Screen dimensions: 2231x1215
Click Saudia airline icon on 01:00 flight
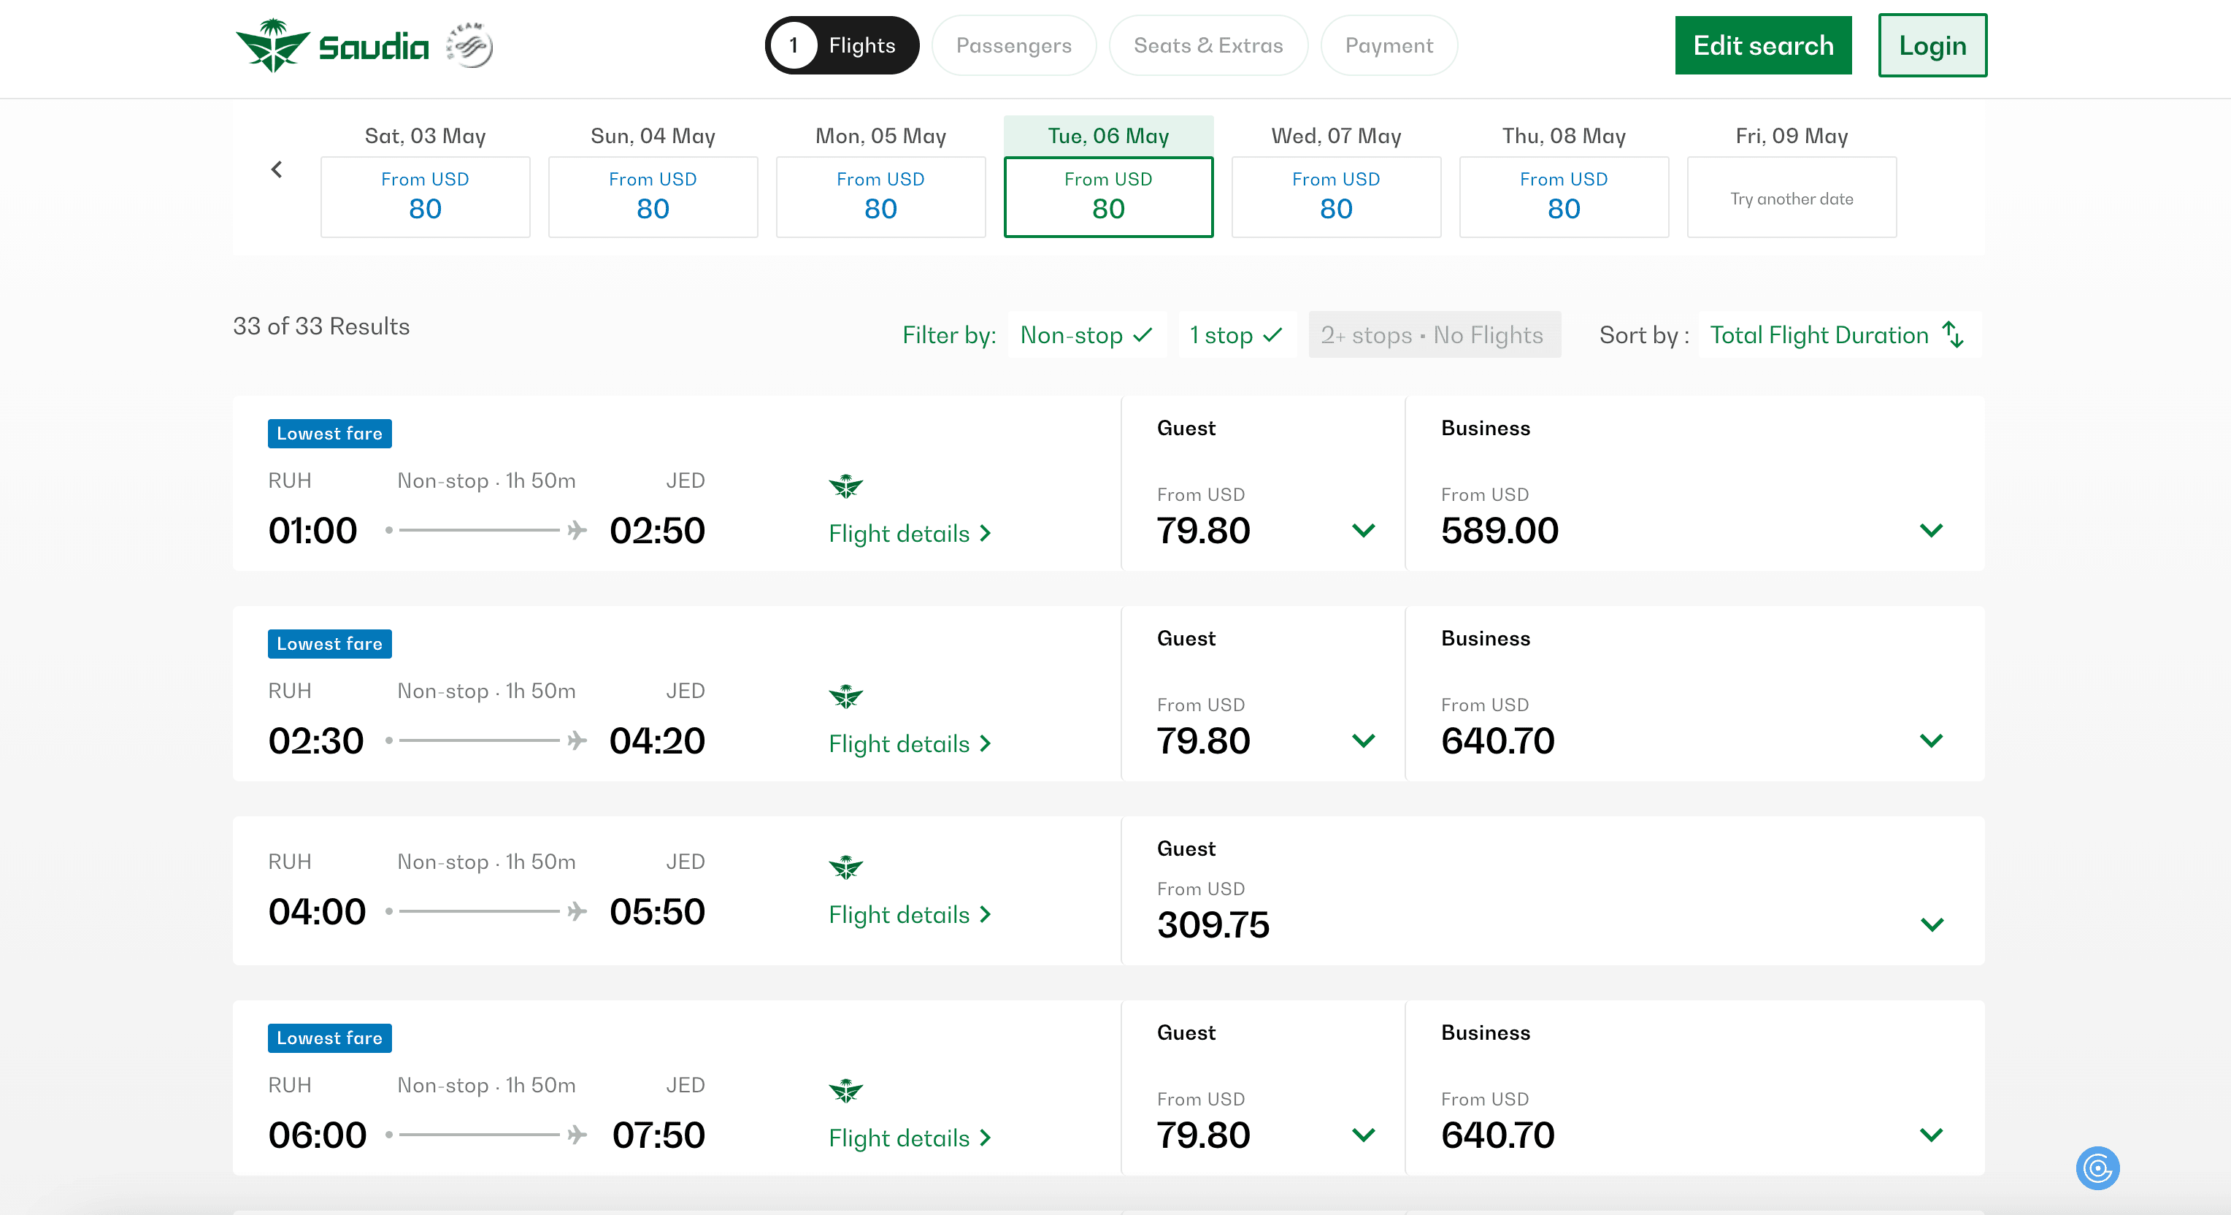click(x=845, y=486)
